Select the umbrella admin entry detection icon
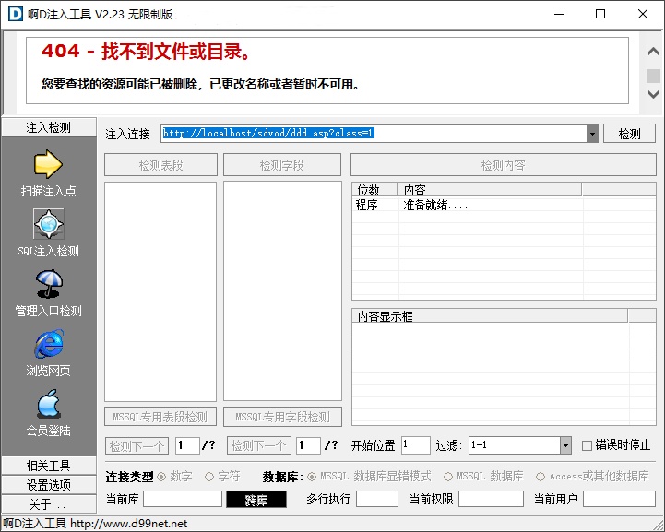The image size is (665, 532). [48, 284]
